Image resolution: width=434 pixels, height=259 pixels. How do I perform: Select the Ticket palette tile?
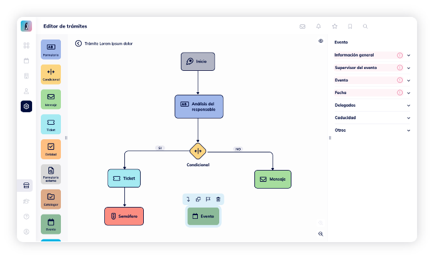(51, 124)
